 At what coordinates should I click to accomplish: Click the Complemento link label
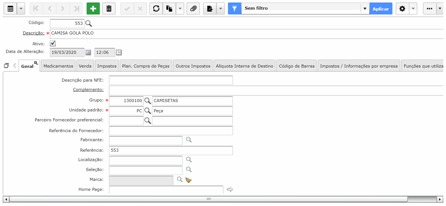pos(88,90)
